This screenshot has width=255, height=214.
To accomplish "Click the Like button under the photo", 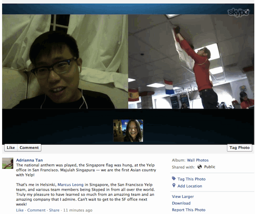I will (11, 148).
